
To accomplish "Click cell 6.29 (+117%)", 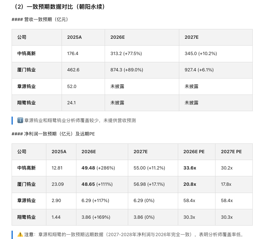I will (95, 201).
